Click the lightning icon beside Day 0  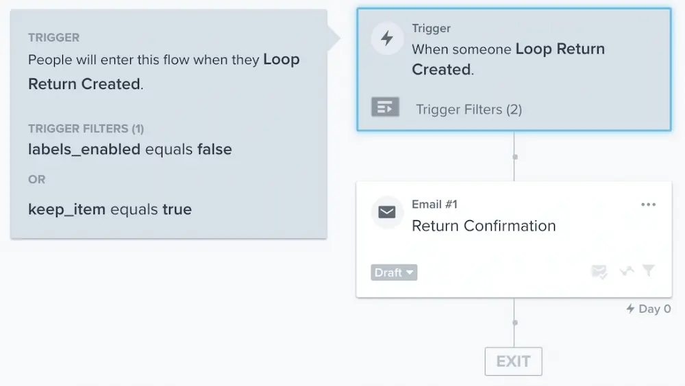pos(630,309)
